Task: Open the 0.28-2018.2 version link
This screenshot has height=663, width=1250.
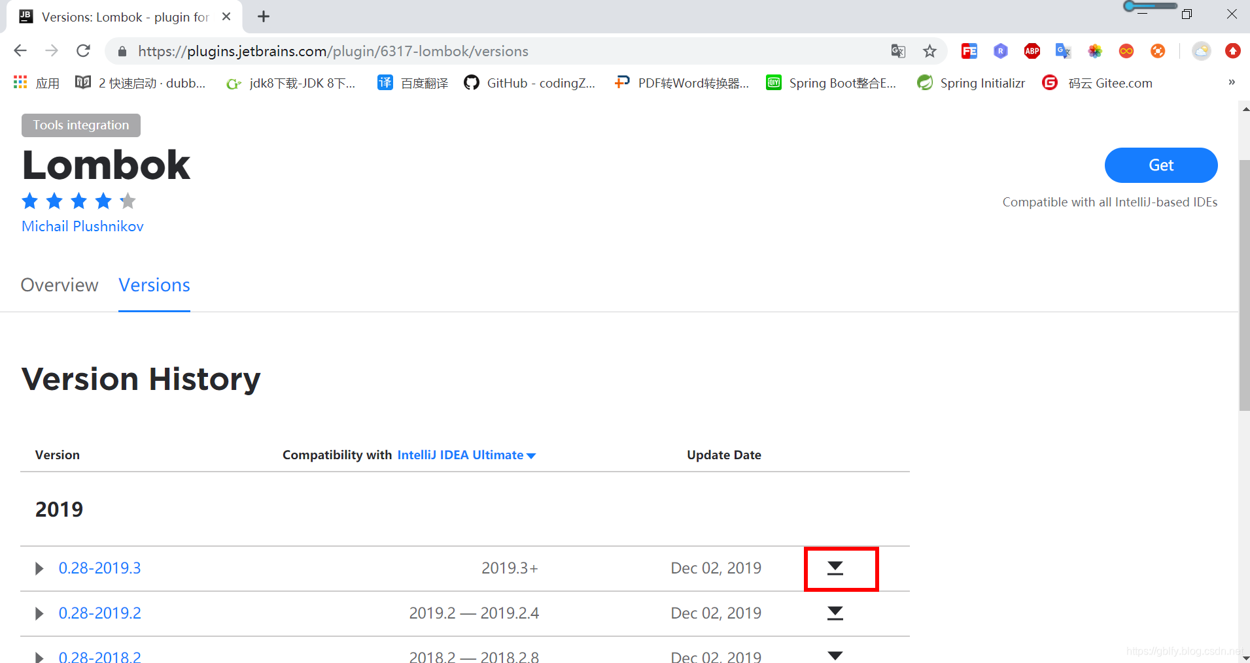Action: pyautogui.click(x=100, y=656)
